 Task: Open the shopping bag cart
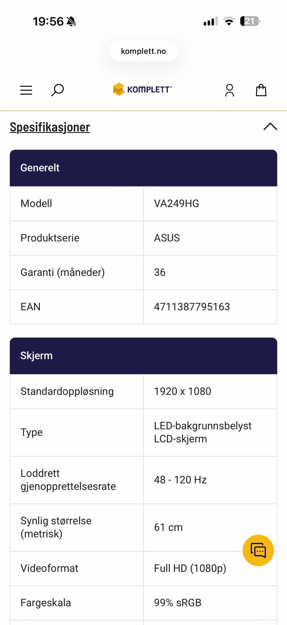click(x=261, y=90)
